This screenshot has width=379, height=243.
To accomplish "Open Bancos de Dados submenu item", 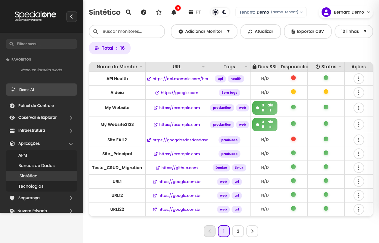I will click(41, 166).
